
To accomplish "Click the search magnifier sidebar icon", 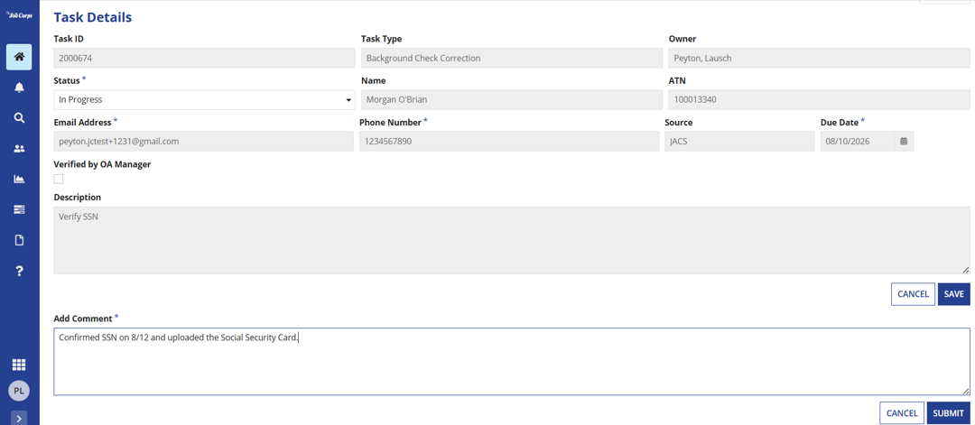I will pos(19,118).
